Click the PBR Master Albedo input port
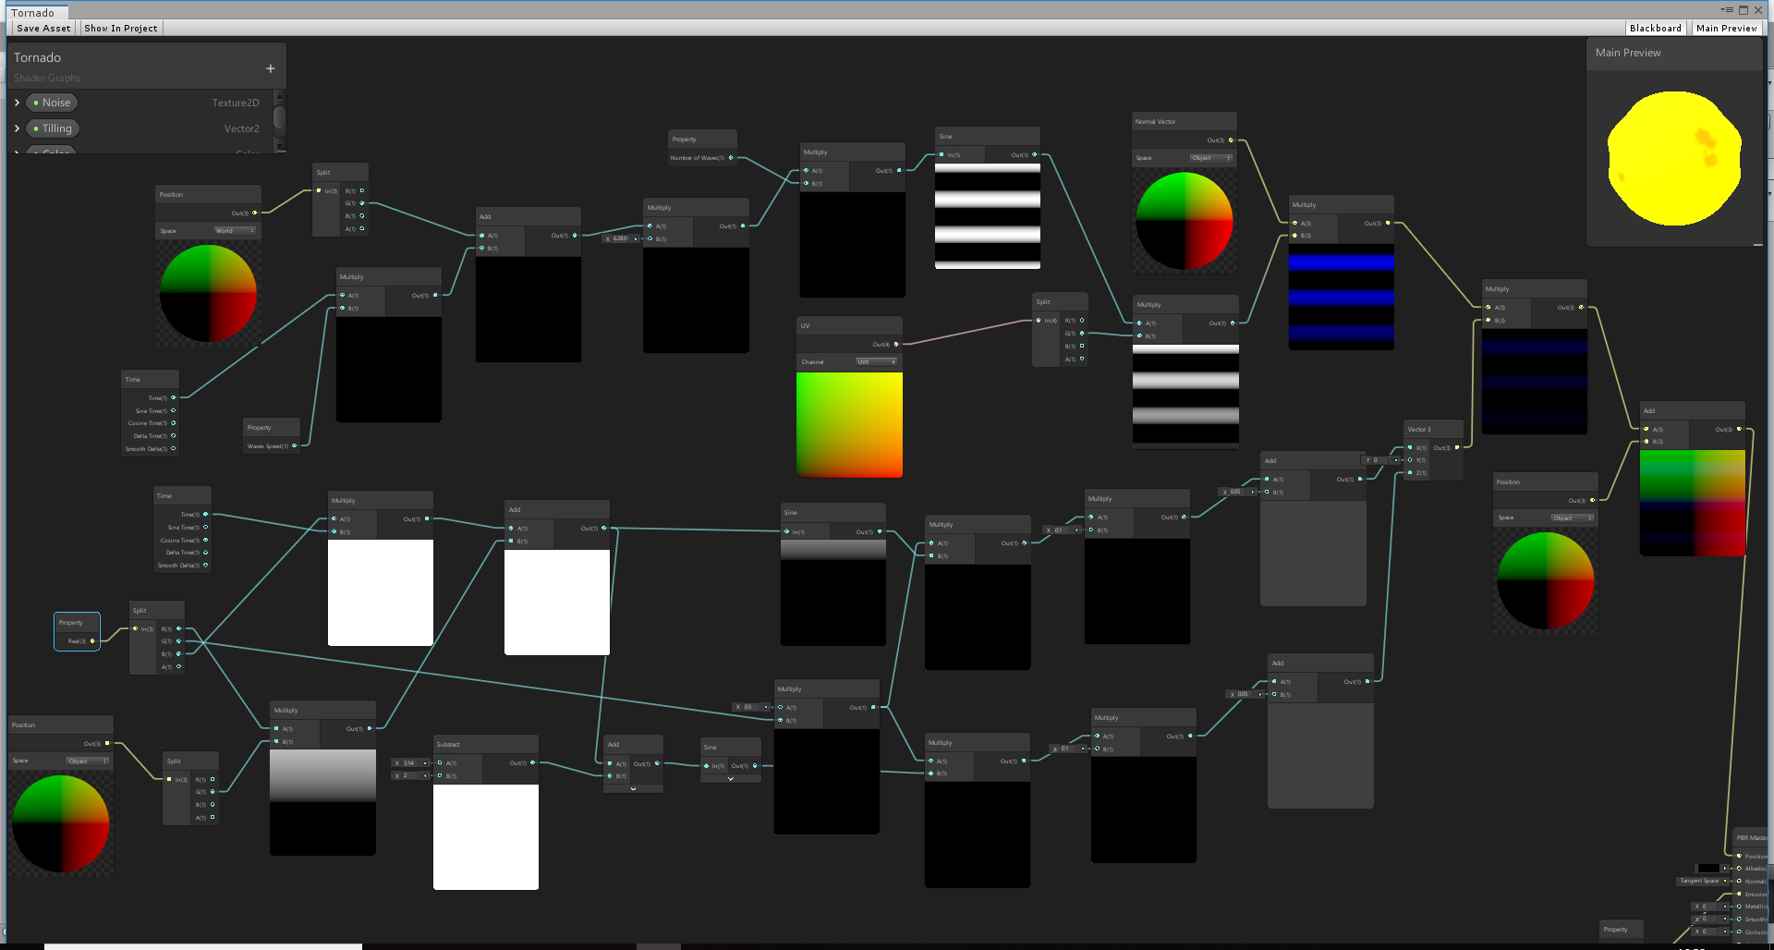 click(x=1739, y=868)
